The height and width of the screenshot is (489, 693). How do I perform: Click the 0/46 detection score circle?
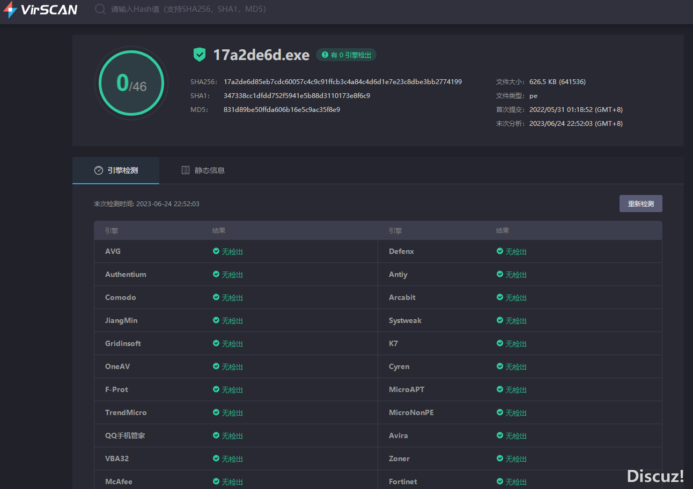(x=131, y=83)
